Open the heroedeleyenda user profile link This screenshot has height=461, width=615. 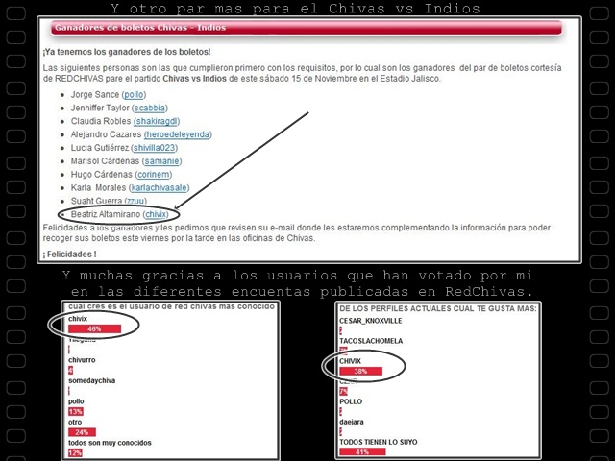tap(177, 134)
